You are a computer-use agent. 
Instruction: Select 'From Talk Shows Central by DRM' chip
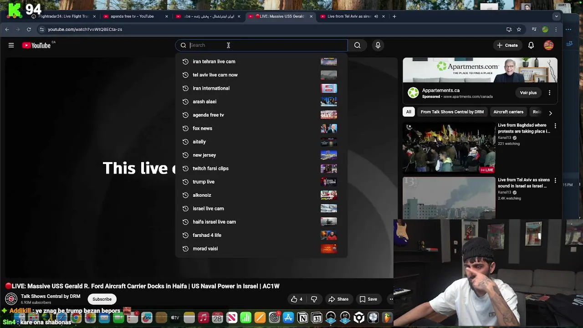click(x=452, y=112)
